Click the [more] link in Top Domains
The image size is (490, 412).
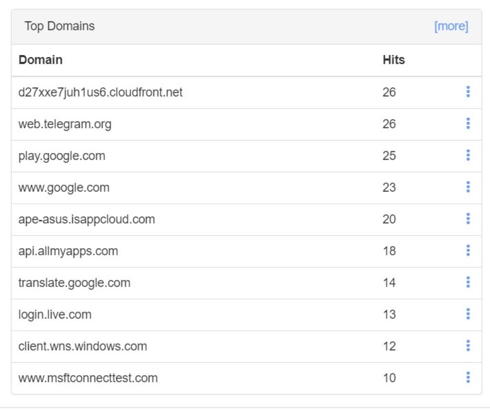451,26
